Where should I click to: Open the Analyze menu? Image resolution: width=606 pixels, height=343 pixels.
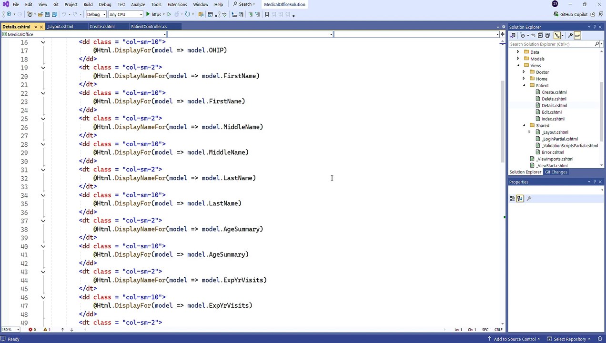coord(138,4)
